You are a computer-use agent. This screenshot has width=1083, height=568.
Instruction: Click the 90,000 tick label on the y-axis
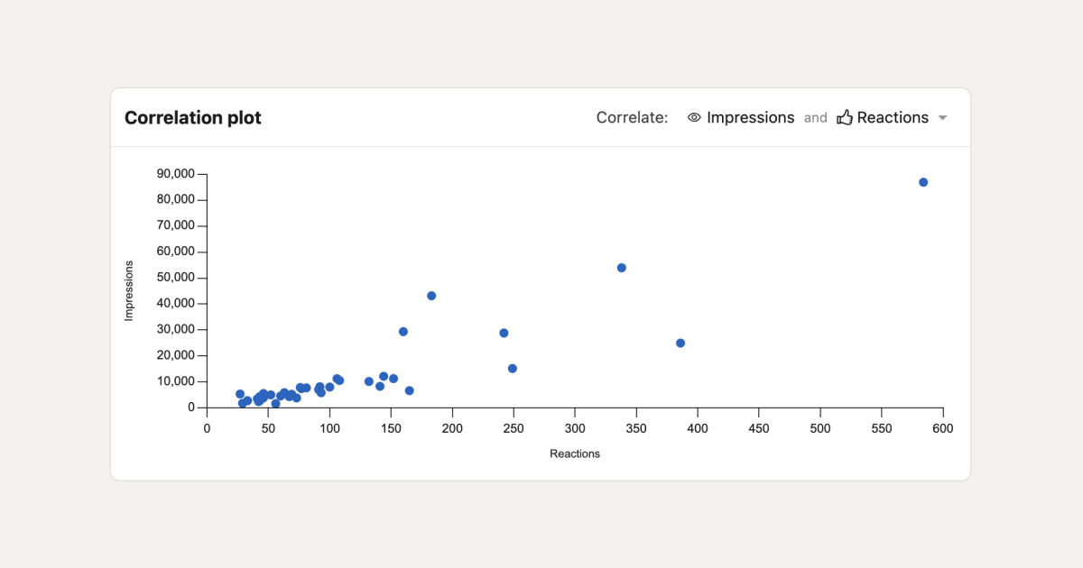(x=174, y=172)
